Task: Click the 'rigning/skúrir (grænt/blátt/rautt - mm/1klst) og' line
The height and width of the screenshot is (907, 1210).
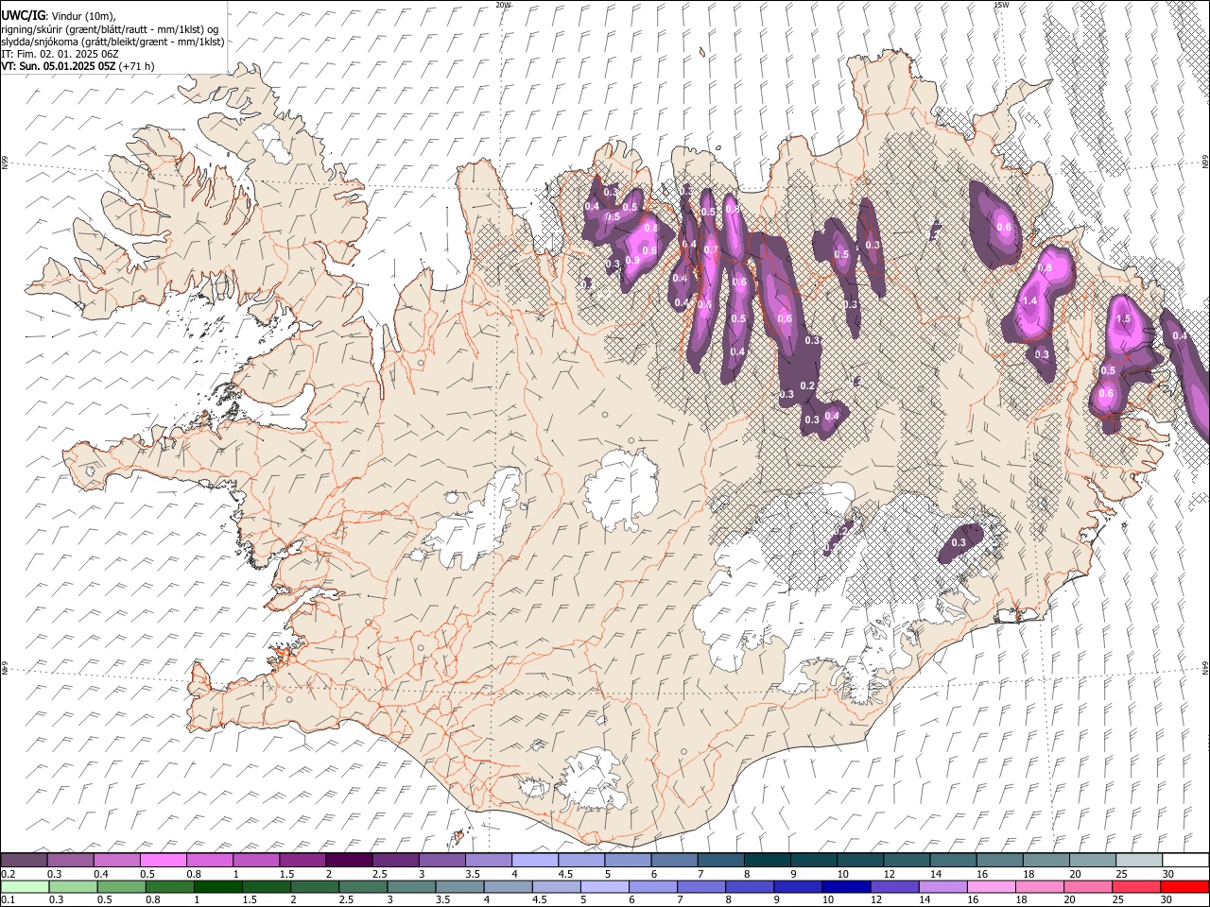Action: click(x=110, y=29)
